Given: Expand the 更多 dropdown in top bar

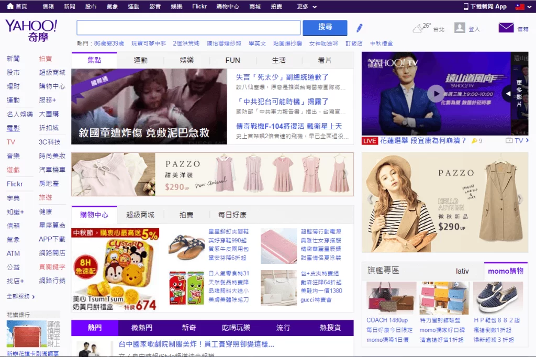Looking at the screenshot, I should pos(307,6).
